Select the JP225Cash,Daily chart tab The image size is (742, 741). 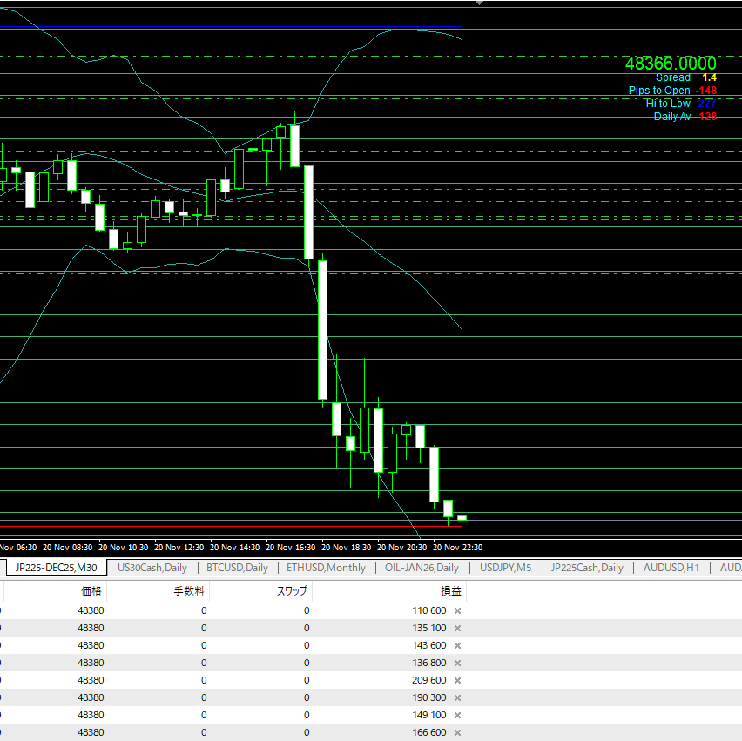click(x=586, y=568)
